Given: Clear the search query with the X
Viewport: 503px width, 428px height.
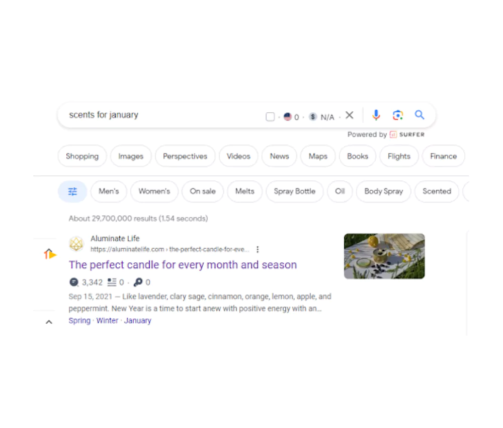Looking at the screenshot, I should coord(350,115).
